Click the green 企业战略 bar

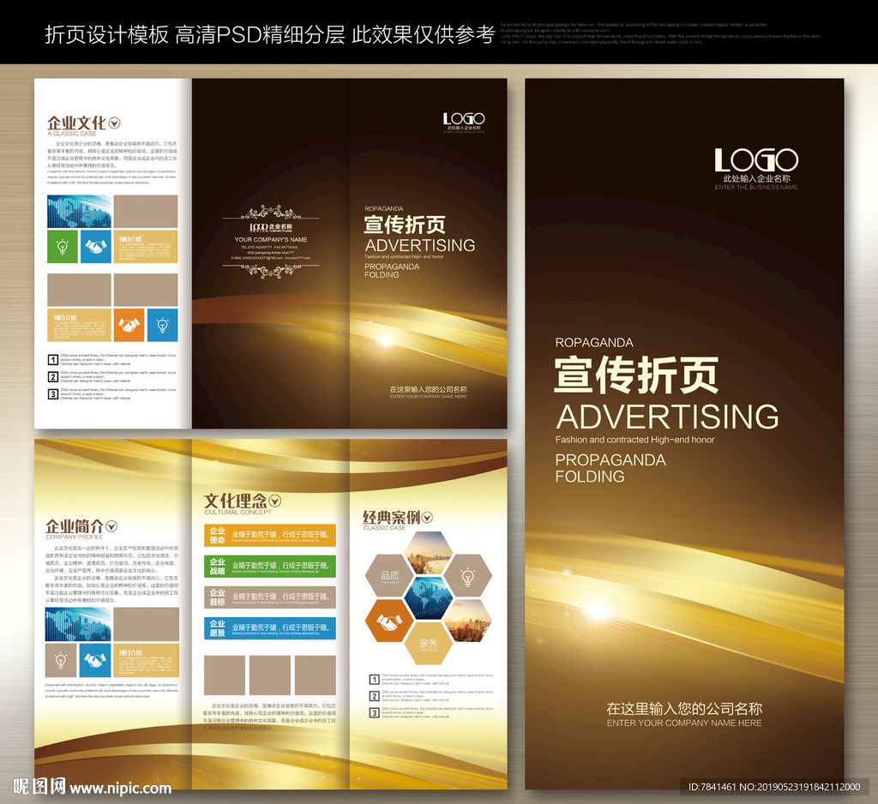pyautogui.click(x=270, y=566)
